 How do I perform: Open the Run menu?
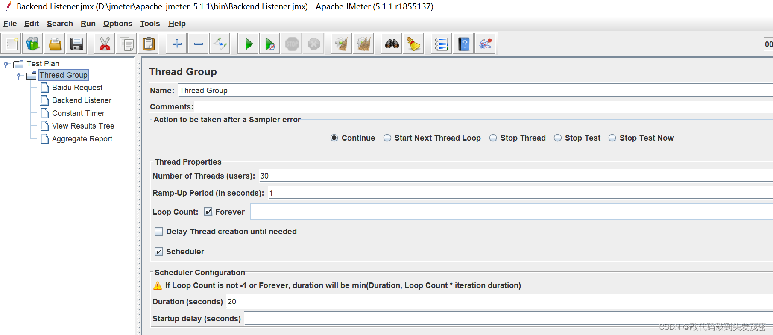point(88,24)
